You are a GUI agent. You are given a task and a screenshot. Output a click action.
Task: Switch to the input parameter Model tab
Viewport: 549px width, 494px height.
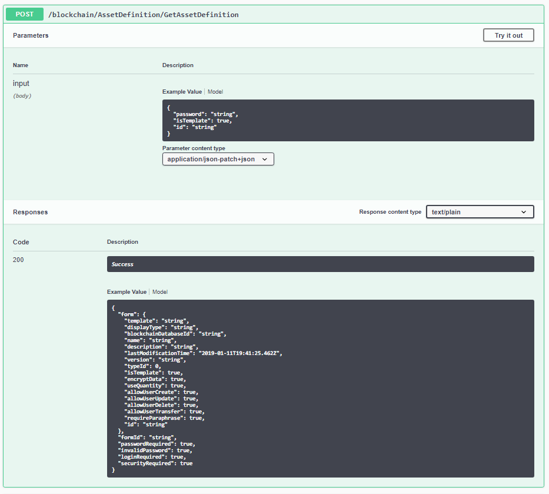coord(215,92)
